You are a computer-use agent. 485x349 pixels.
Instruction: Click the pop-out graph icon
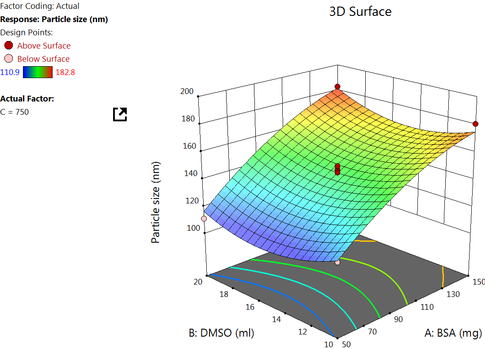click(x=120, y=114)
